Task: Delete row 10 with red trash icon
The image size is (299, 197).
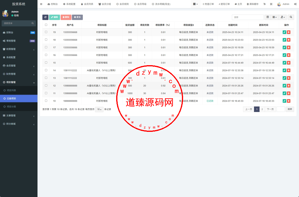Action: (x=289, y=101)
